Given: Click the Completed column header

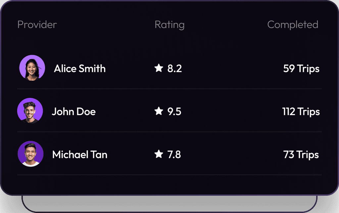Looking at the screenshot, I should click(293, 25).
